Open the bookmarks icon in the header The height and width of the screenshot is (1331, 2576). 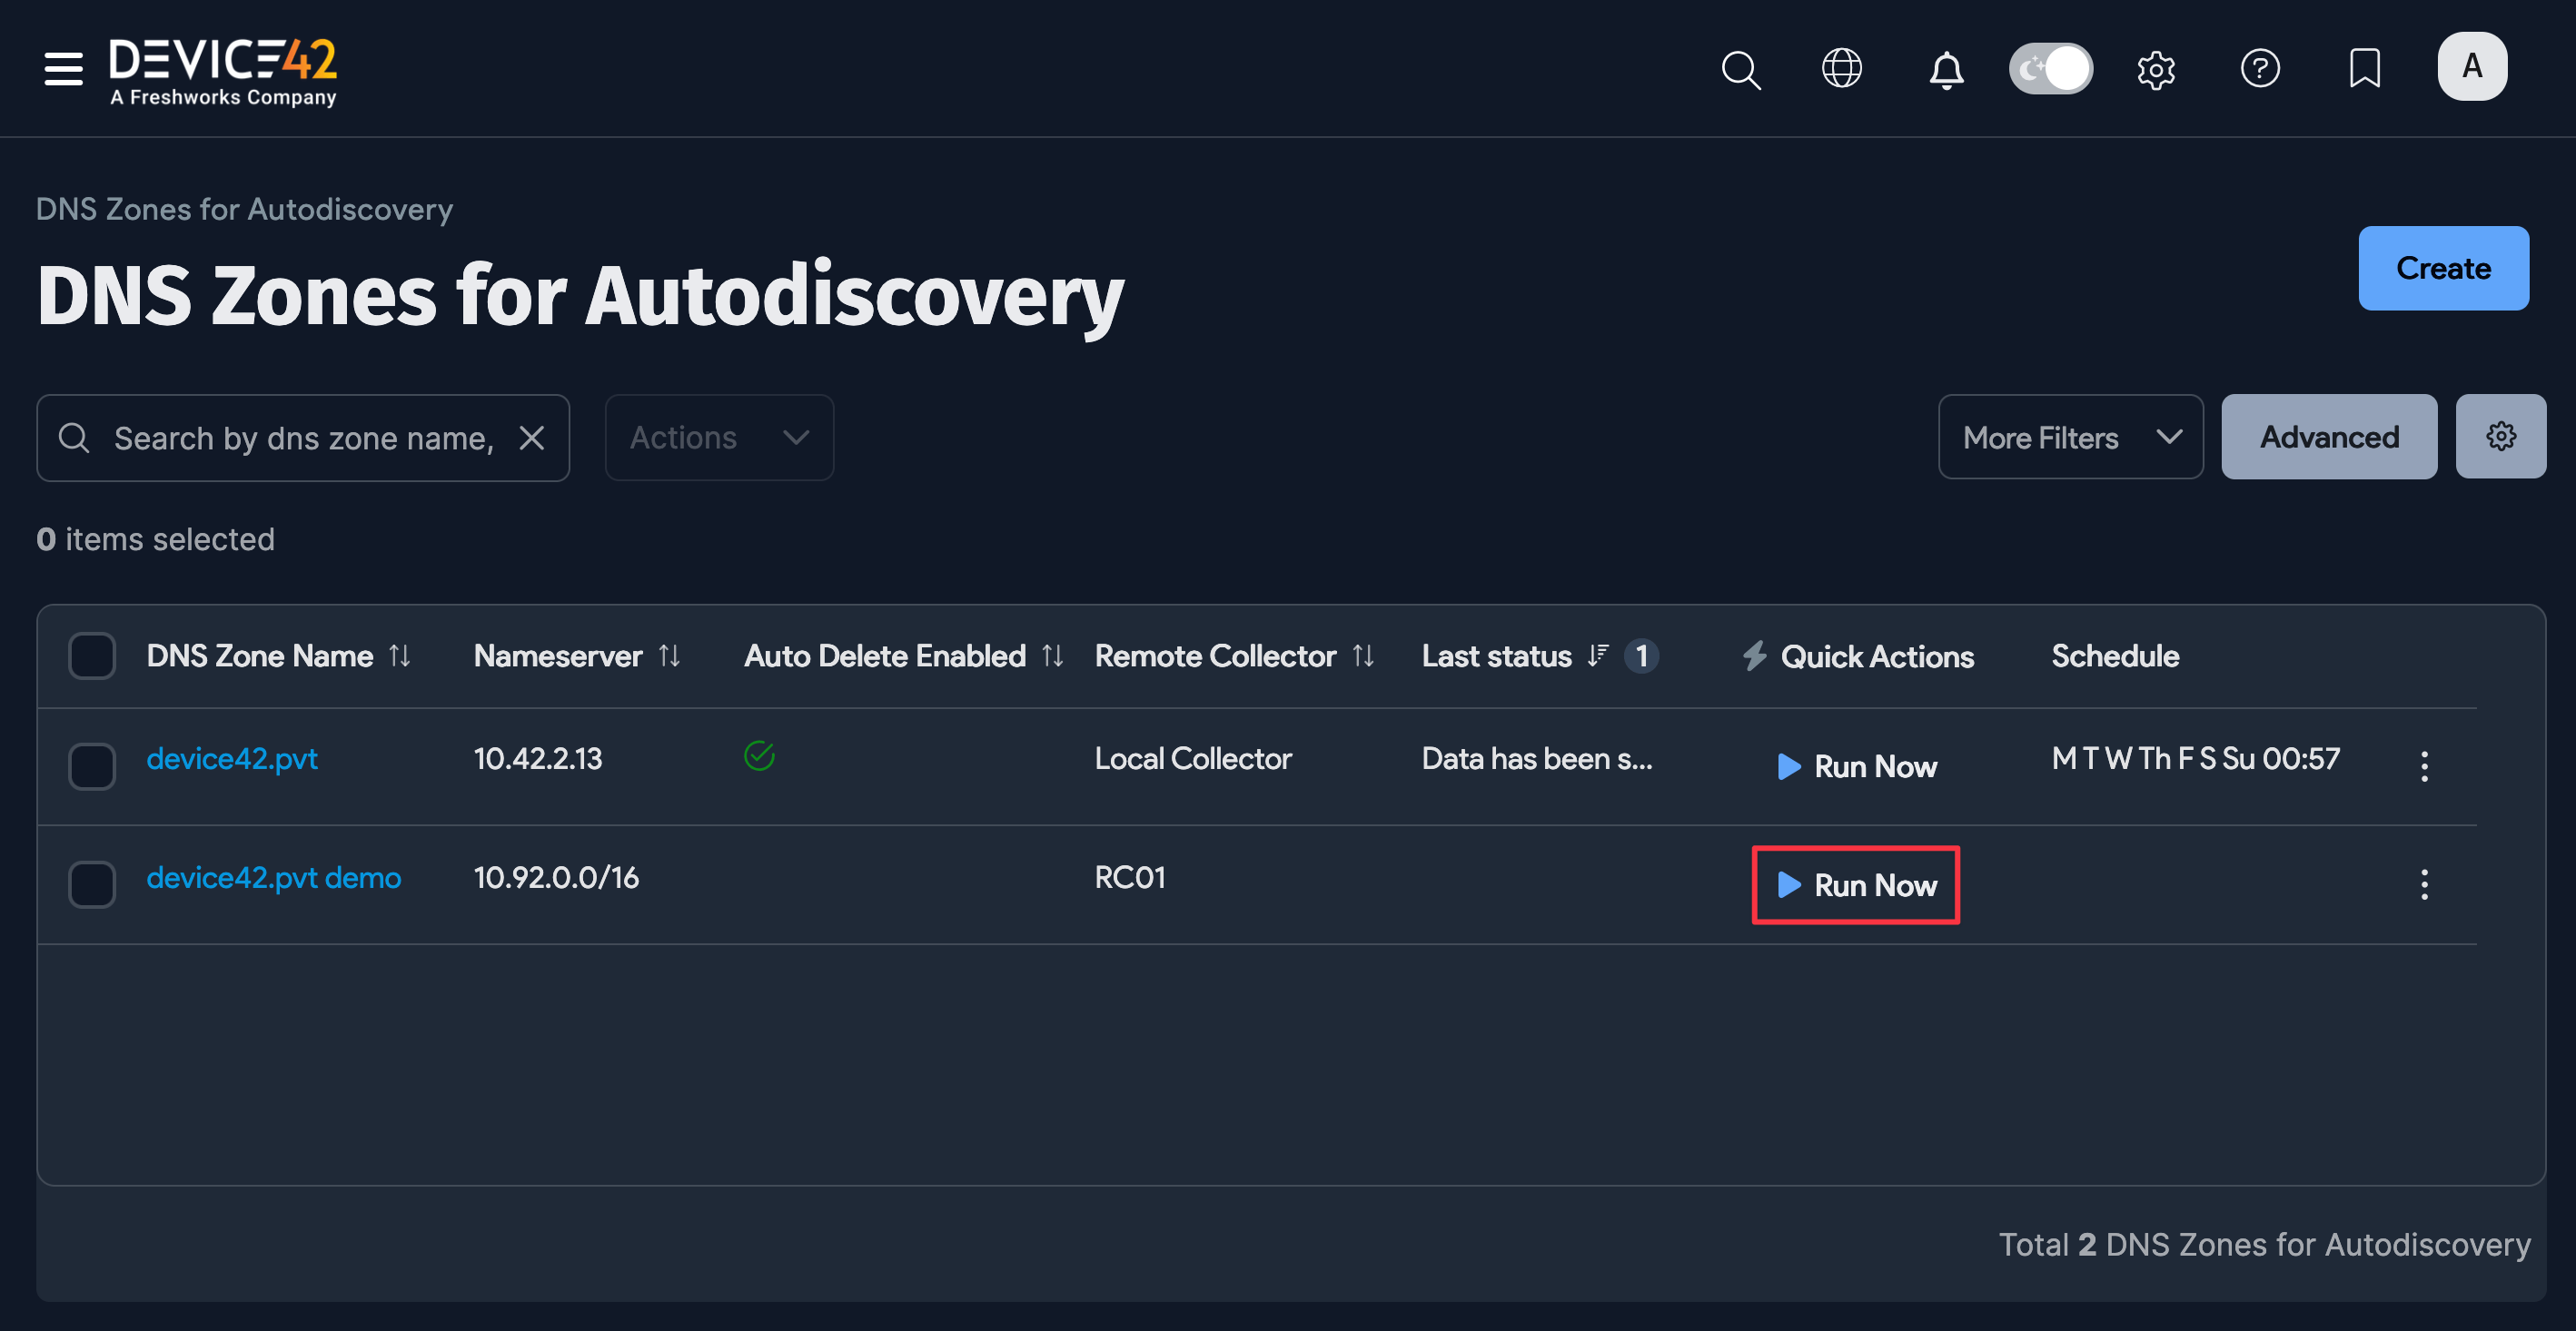(x=2364, y=69)
